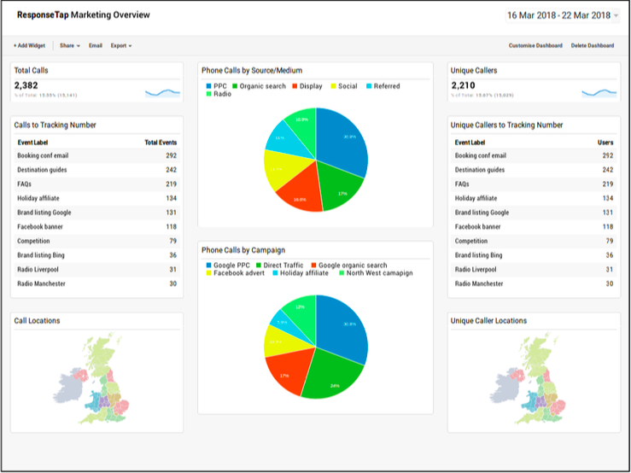Image resolution: width=631 pixels, height=473 pixels.
Task: Click the Unique Caller Locations UK map
Action: point(529,378)
